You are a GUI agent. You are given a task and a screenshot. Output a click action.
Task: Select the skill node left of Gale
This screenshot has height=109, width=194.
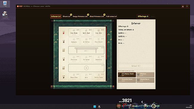coord(74,77)
